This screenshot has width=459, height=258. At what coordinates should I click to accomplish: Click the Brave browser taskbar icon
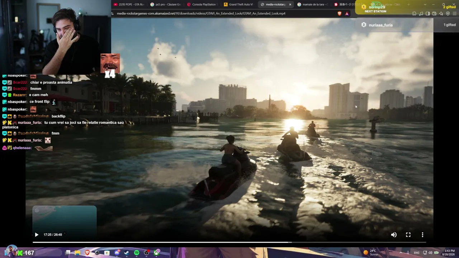[x=87, y=253]
